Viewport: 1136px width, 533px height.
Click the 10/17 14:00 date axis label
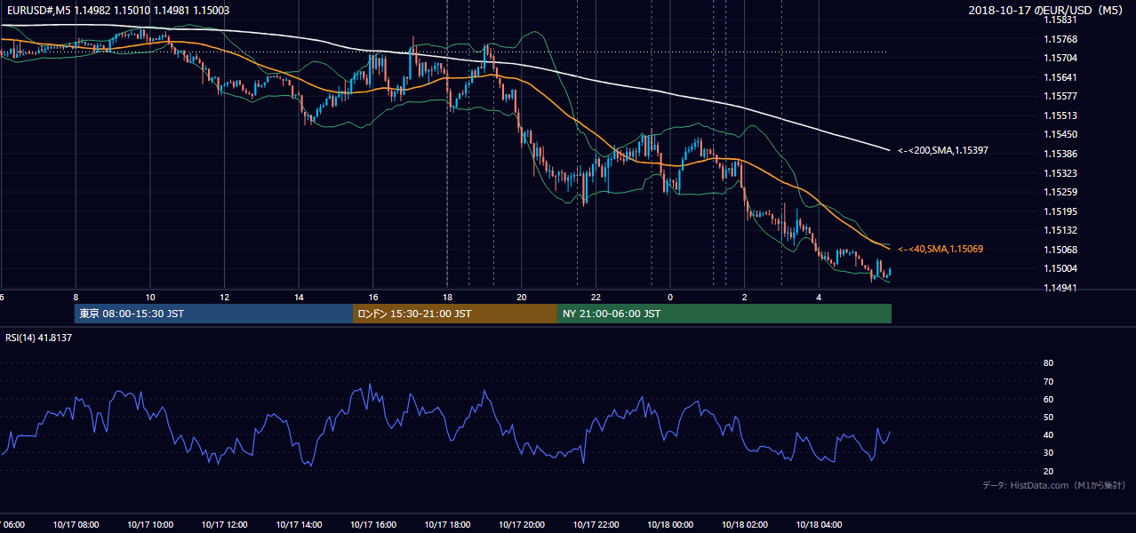299,524
